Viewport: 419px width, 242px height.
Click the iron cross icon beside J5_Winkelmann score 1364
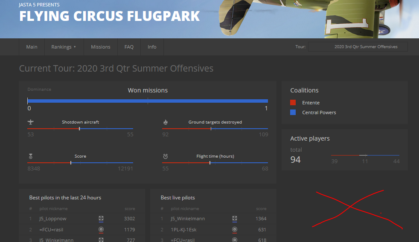coord(234,219)
